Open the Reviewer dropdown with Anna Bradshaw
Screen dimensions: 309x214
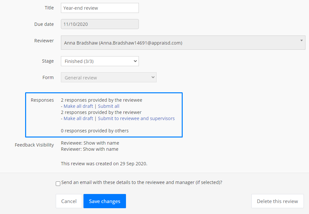coord(183,43)
